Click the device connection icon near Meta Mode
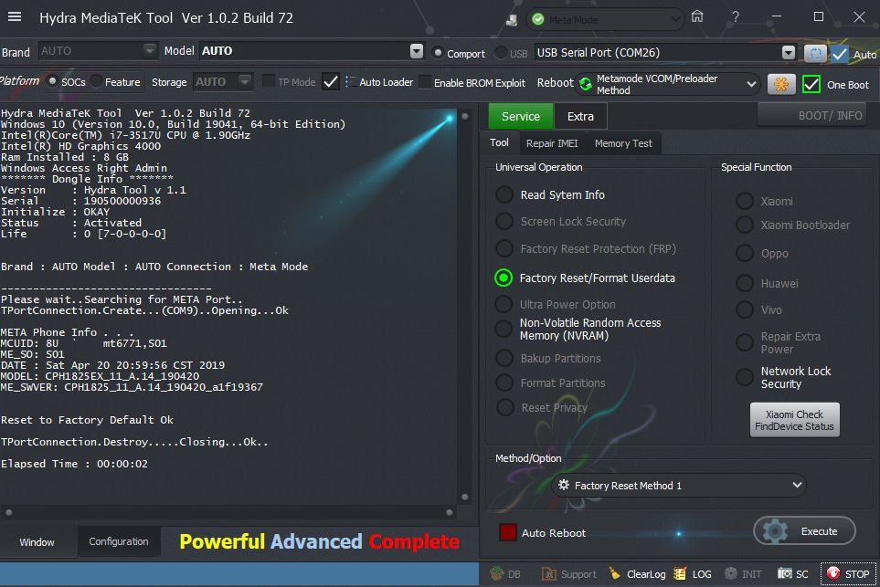 511,20
